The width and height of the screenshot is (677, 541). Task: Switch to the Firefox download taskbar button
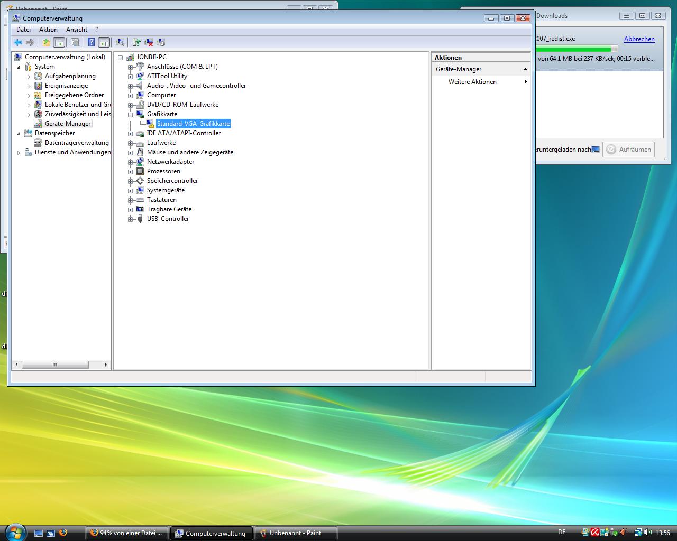pyautogui.click(x=127, y=533)
